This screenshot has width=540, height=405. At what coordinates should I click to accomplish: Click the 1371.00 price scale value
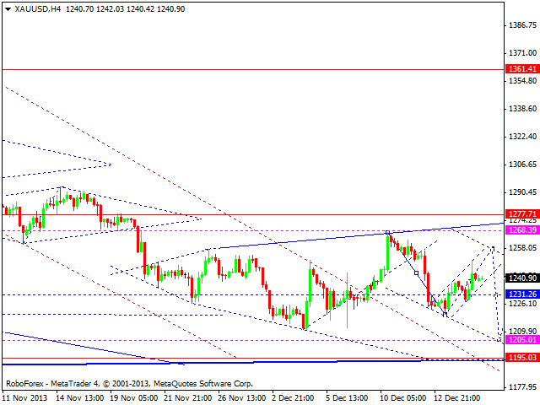tap(523, 53)
